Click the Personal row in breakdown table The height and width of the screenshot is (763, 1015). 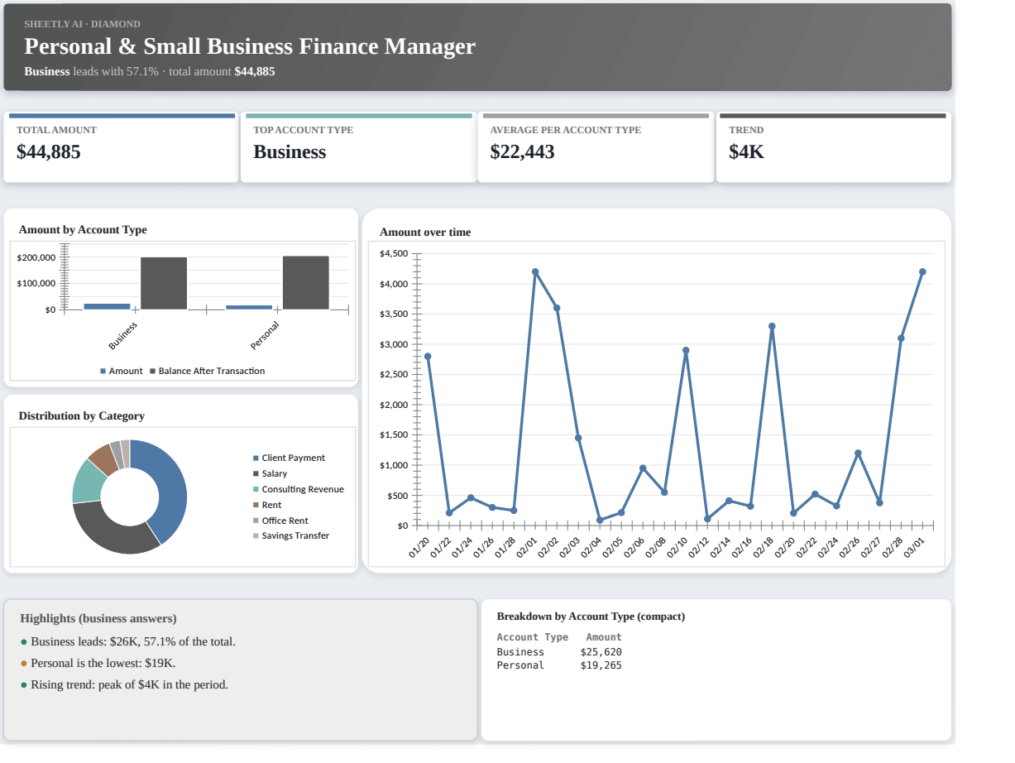point(559,665)
